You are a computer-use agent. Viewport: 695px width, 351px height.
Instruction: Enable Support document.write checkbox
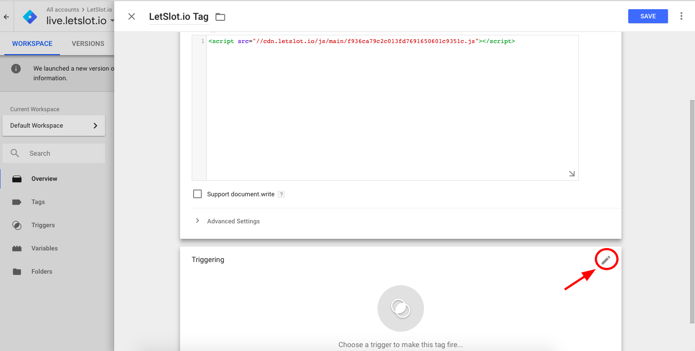click(x=197, y=194)
